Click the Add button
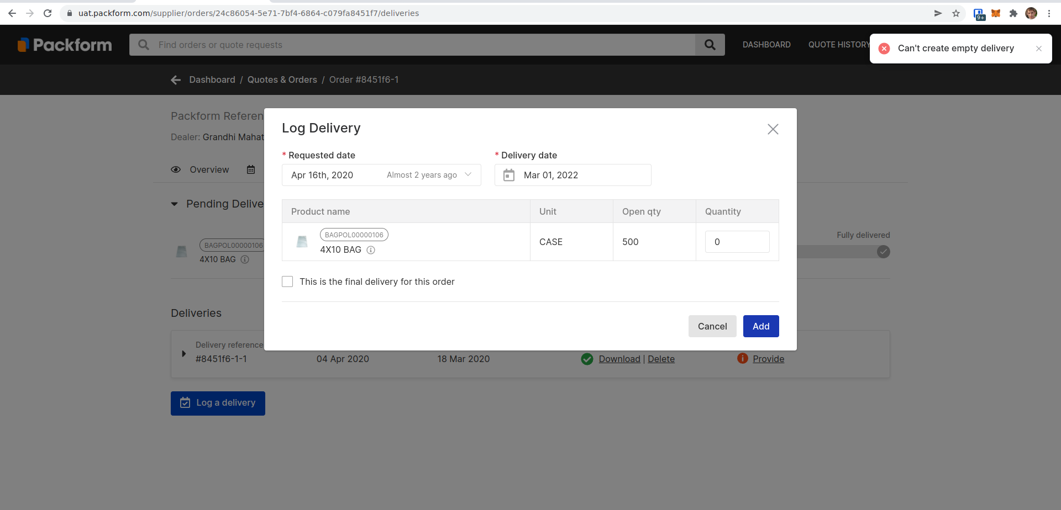Image resolution: width=1061 pixels, height=510 pixels. click(x=761, y=326)
